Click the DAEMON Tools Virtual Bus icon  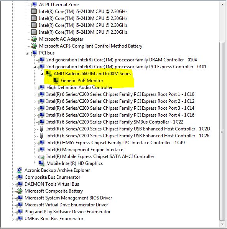[20, 184]
